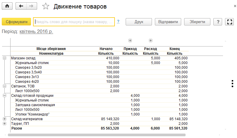The width and height of the screenshot is (237, 138).
Task: Collapse the Світанок, ТОВ group
Action: (x=5, y=86)
